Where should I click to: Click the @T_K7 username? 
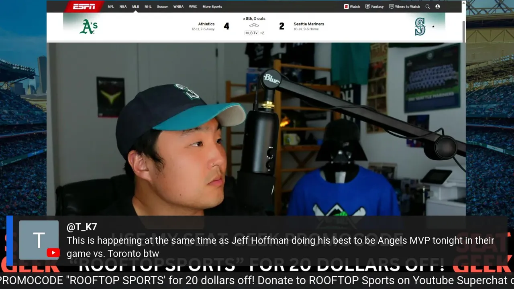tap(82, 227)
